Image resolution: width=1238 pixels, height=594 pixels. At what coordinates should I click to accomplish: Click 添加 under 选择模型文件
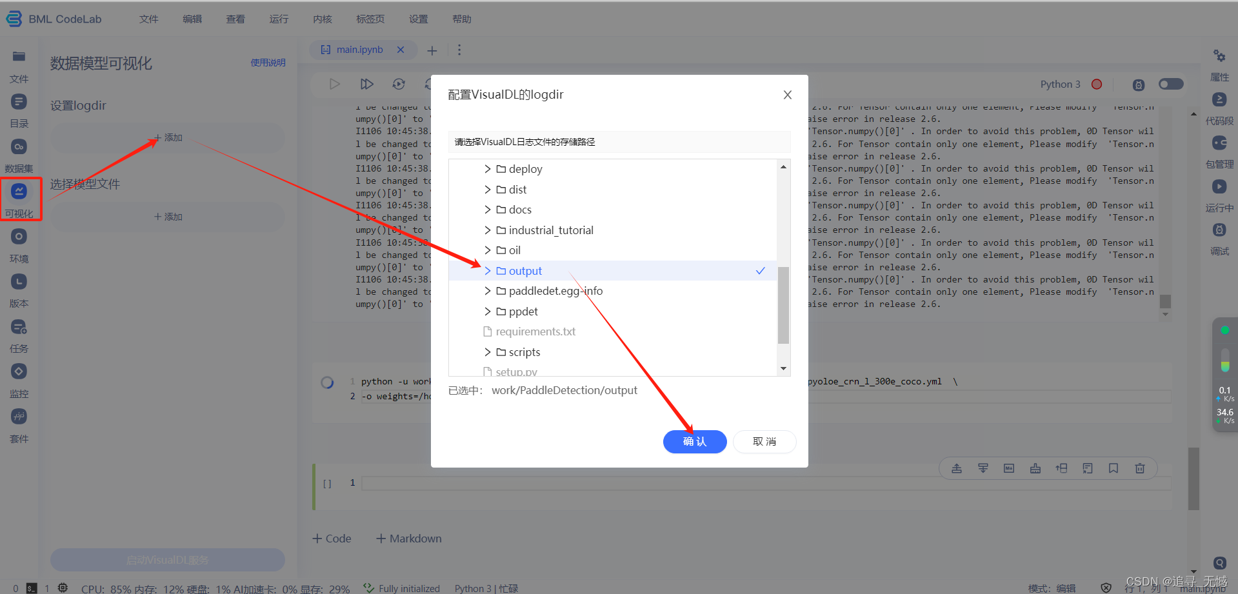(168, 217)
